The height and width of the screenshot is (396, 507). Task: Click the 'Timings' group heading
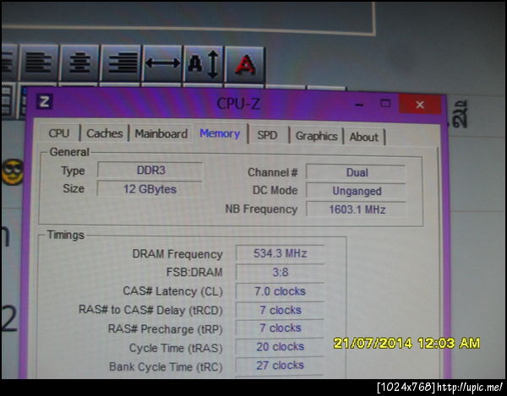(66, 235)
